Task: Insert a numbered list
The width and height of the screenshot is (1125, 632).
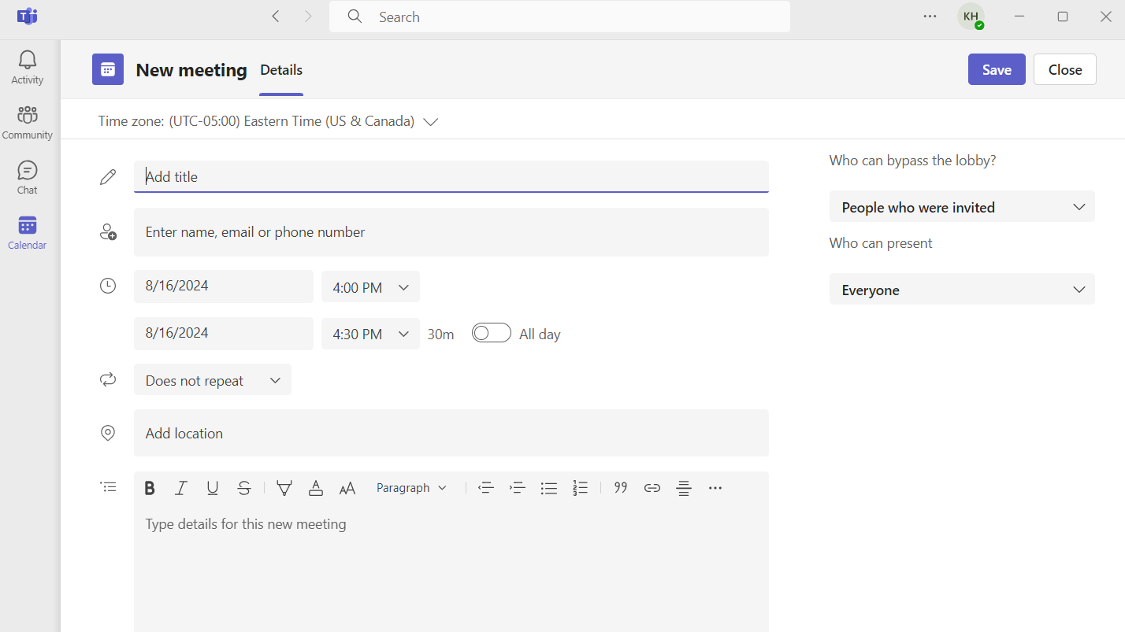Action: tap(581, 488)
